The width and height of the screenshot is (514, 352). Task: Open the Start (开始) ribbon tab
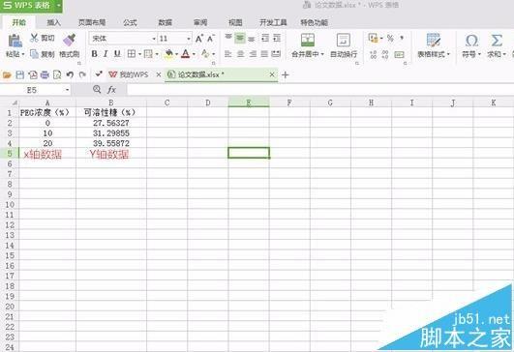pyautogui.click(x=19, y=22)
